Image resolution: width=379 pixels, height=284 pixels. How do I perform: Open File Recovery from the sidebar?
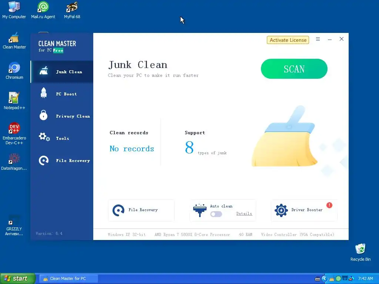click(x=62, y=160)
